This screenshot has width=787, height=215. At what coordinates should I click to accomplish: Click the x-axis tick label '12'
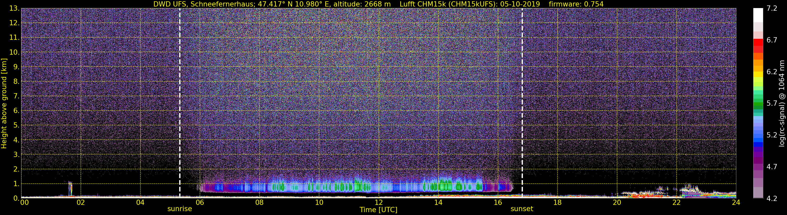(378, 202)
